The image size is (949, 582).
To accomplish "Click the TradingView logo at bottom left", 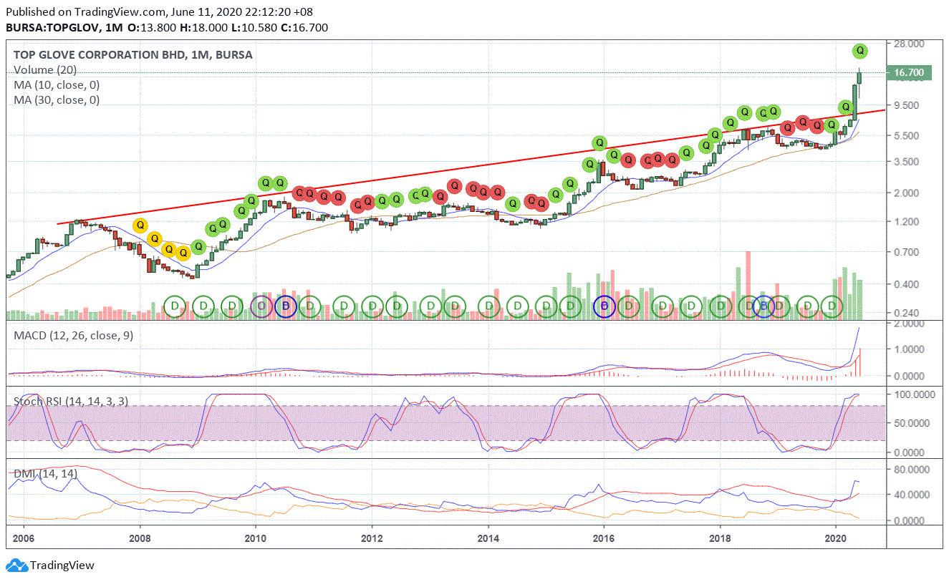I will [x=50, y=566].
